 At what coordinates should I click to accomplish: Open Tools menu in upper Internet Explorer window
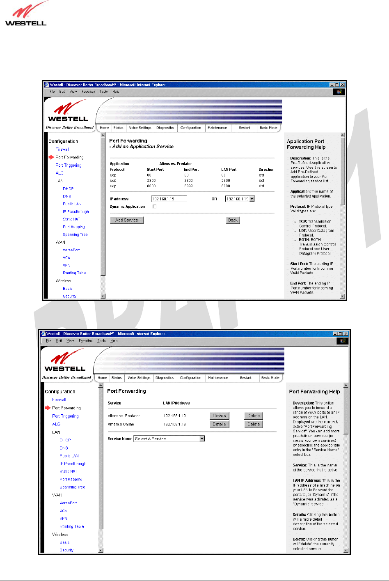104,92
